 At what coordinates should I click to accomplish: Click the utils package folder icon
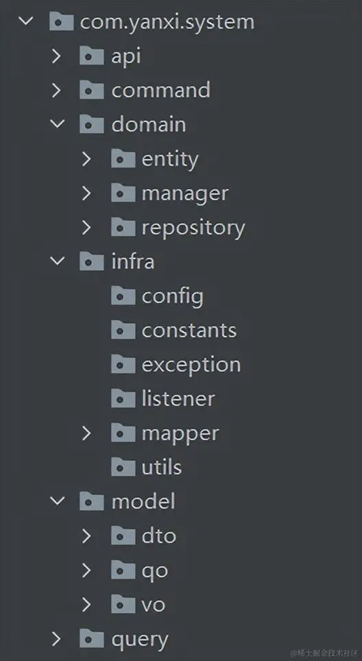click(123, 467)
